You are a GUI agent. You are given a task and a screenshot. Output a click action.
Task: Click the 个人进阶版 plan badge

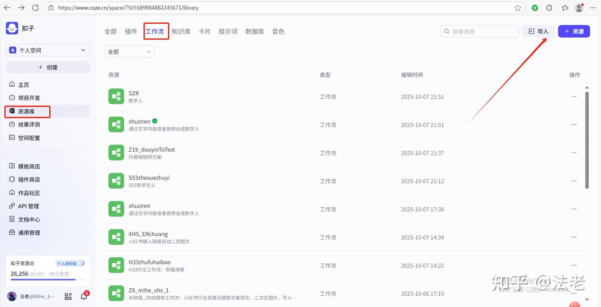point(70,263)
